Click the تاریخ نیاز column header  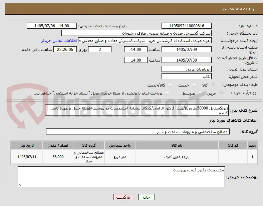point(27,145)
